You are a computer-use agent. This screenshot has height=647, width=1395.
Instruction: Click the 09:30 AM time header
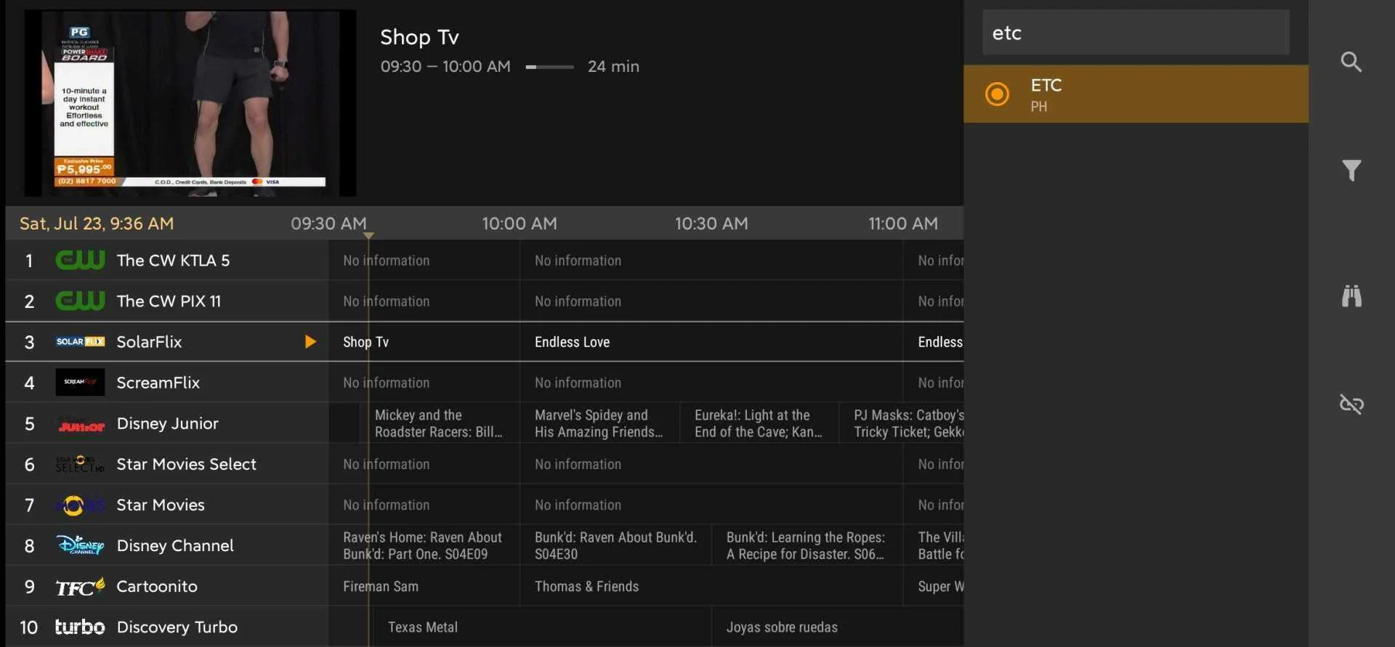click(328, 224)
